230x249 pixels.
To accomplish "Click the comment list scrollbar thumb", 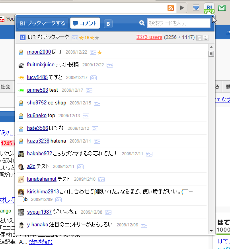I will point(211,54).
